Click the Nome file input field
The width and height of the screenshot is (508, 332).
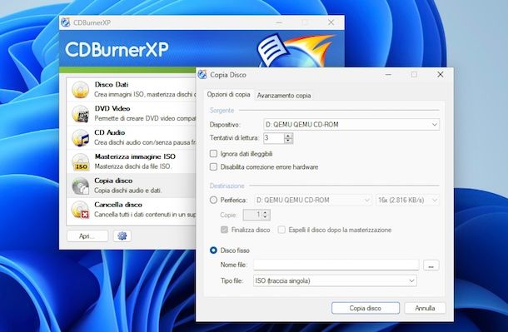(336, 265)
